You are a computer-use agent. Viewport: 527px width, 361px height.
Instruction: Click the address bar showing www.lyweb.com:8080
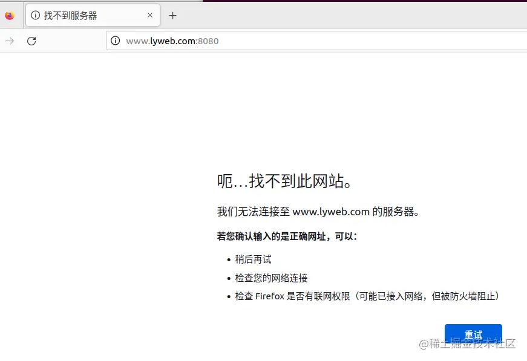click(x=316, y=41)
